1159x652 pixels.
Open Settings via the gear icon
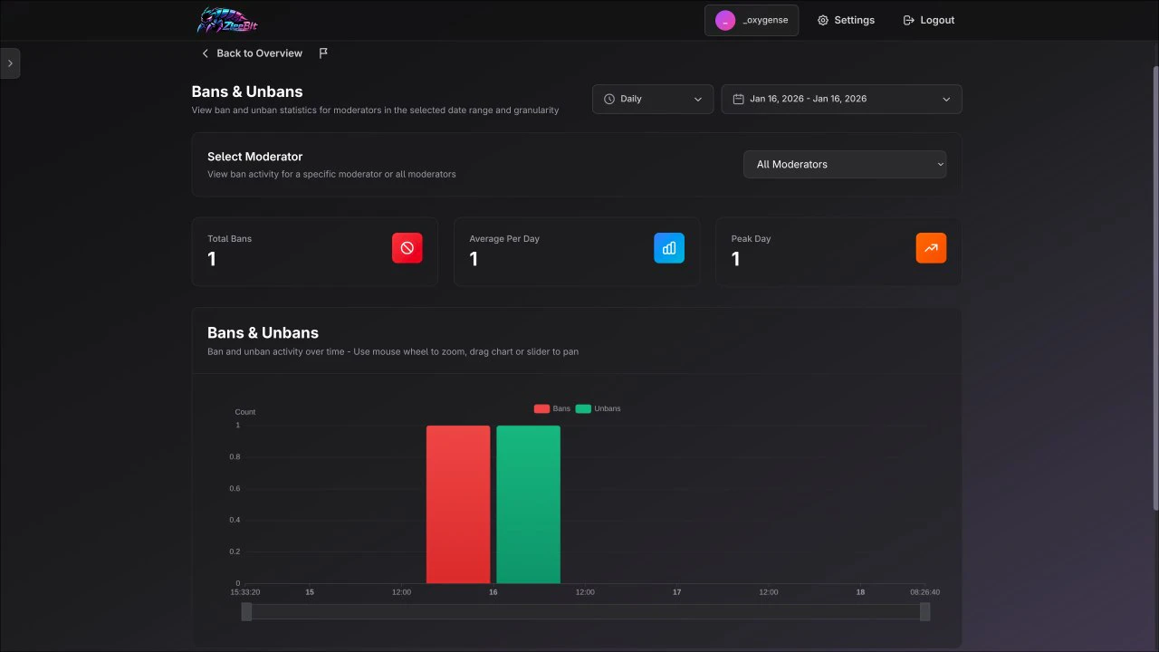point(846,20)
